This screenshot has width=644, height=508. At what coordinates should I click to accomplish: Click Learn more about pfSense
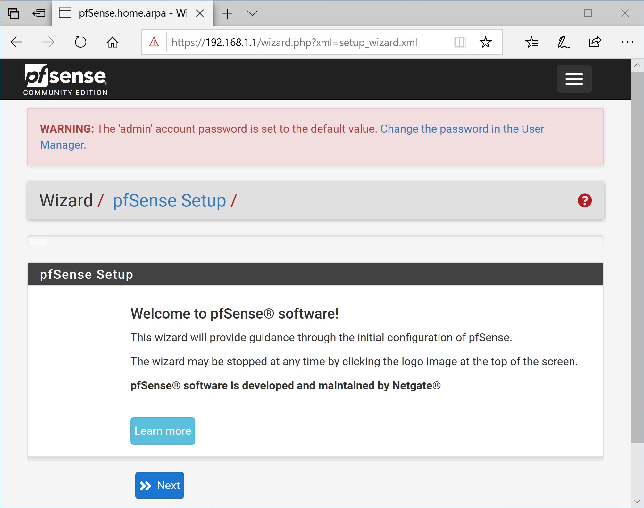(x=163, y=431)
